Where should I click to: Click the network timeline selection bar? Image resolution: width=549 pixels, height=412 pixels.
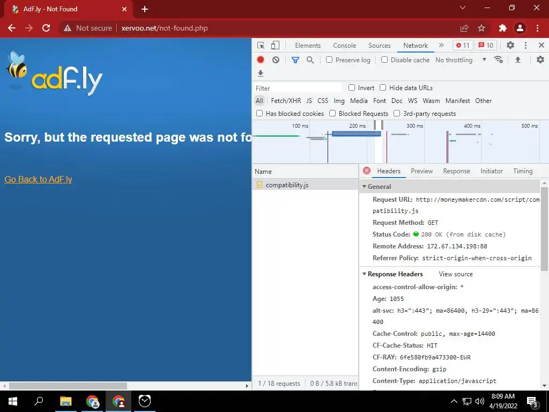[x=356, y=134]
